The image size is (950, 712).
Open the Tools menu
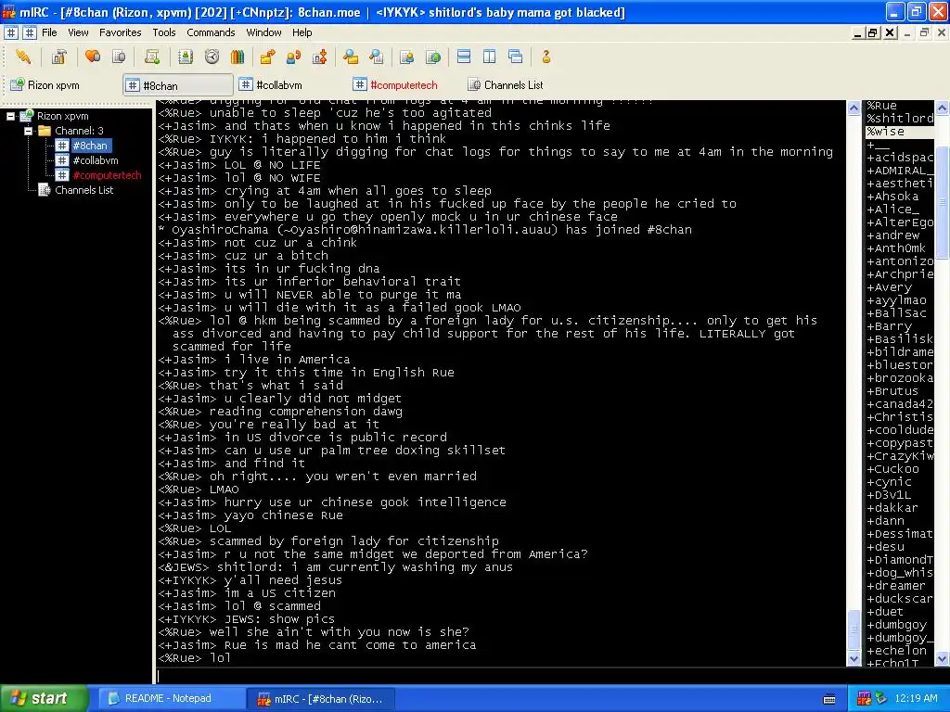[163, 32]
